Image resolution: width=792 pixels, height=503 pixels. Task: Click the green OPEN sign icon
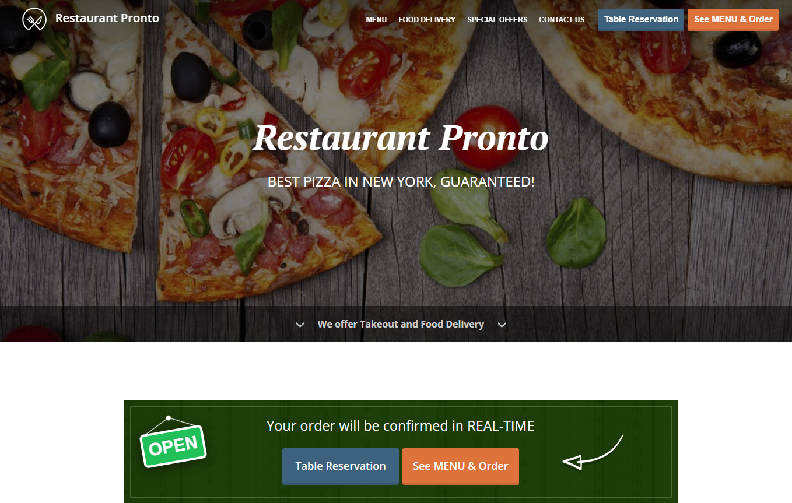(x=173, y=442)
